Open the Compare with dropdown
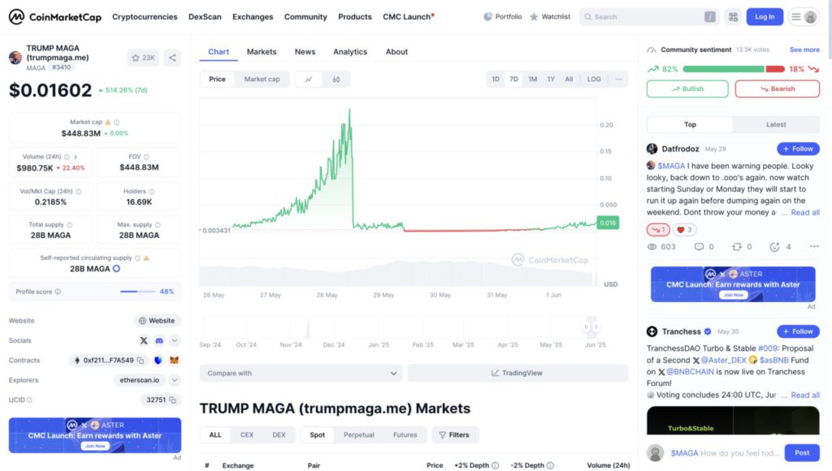 point(301,374)
